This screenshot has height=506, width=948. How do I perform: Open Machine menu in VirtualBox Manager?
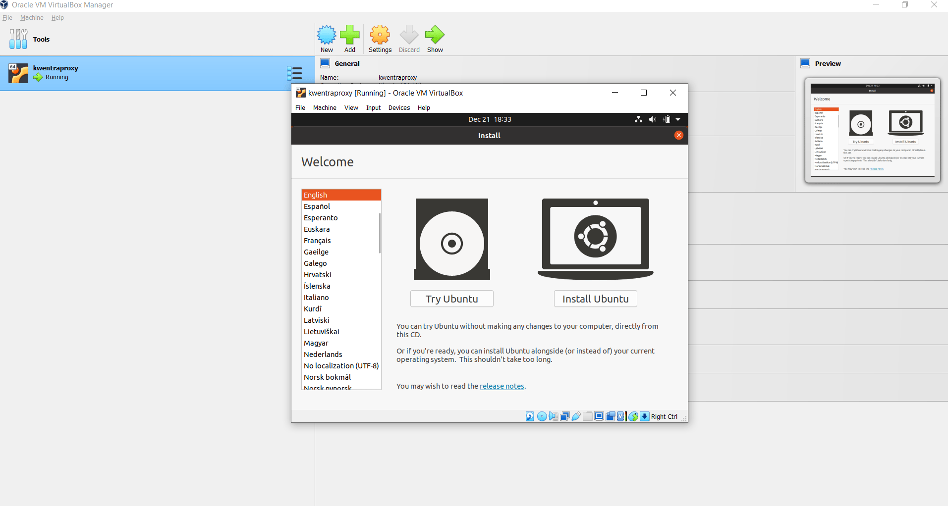tap(32, 18)
